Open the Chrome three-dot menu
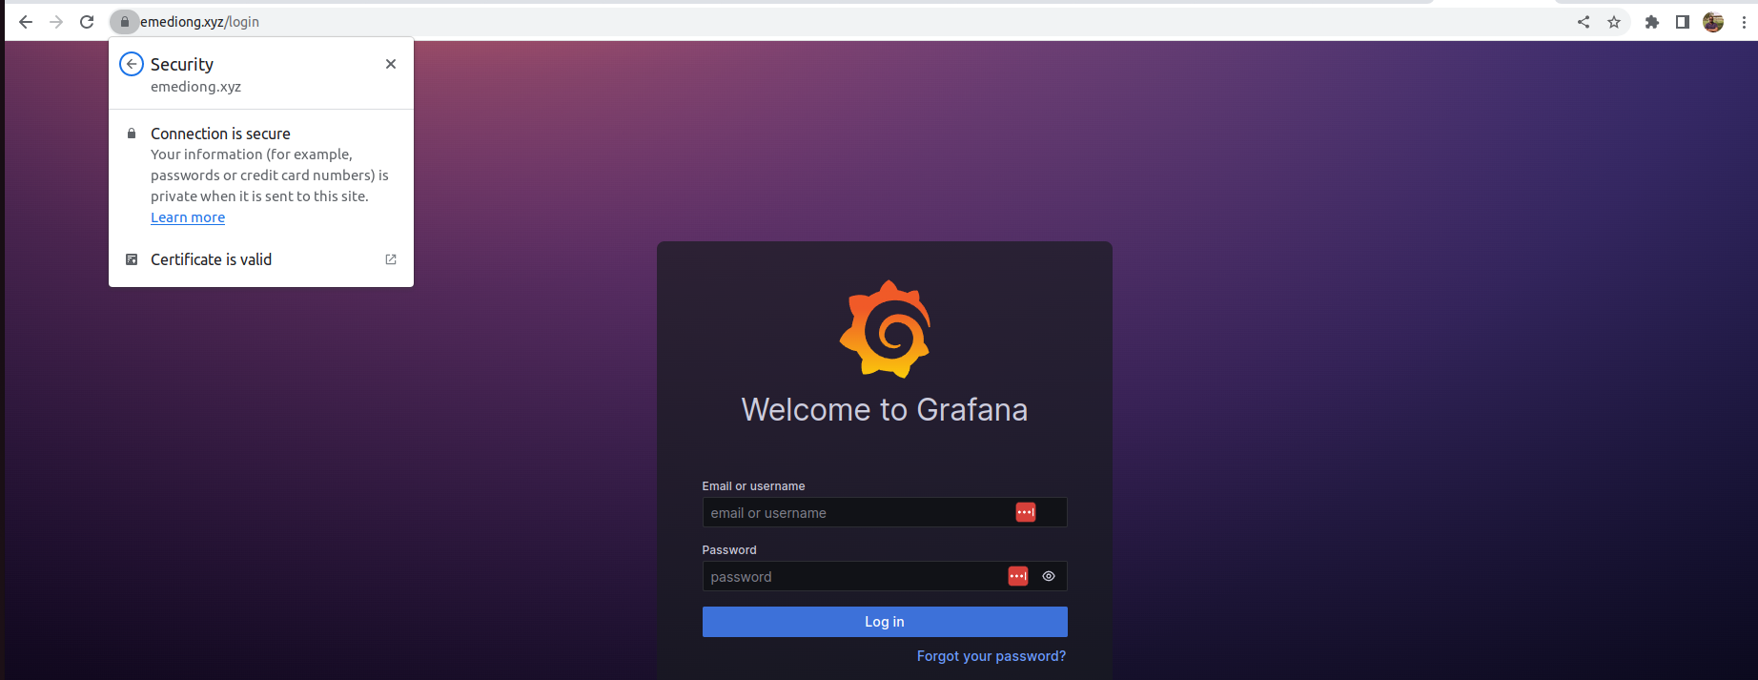 [1744, 22]
